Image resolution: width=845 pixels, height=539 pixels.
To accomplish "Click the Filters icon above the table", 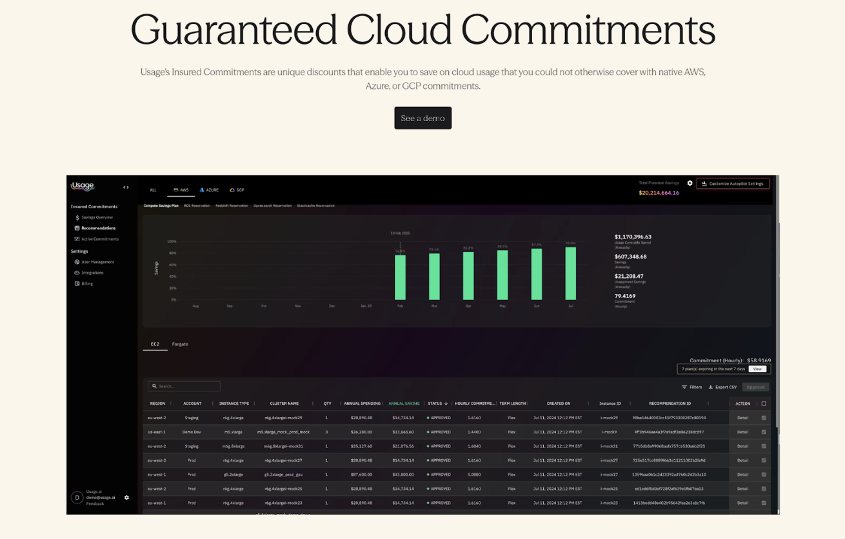I will pos(684,387).
